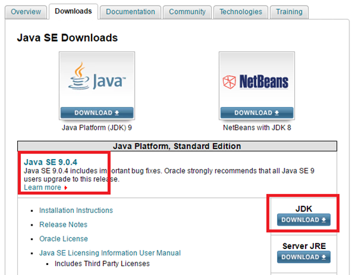Screen dimensions: 352x275
Task: Click the Java SE Downloads heading
Action: (x=67, y=37)
